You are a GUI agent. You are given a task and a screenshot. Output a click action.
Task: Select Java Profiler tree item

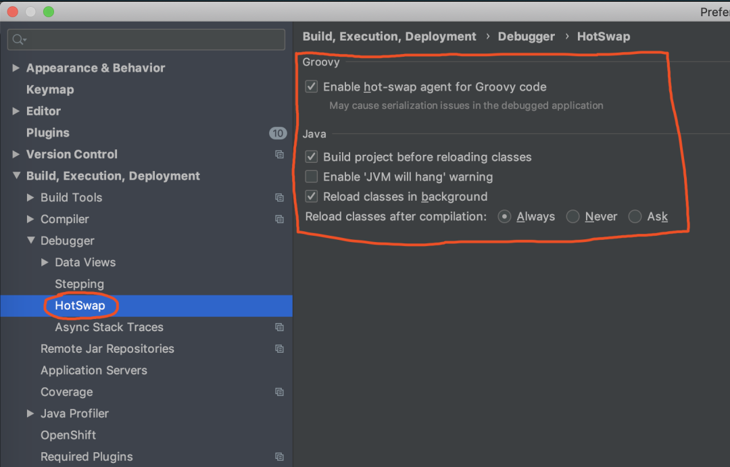pyautogui.click(x=74, y=414)
